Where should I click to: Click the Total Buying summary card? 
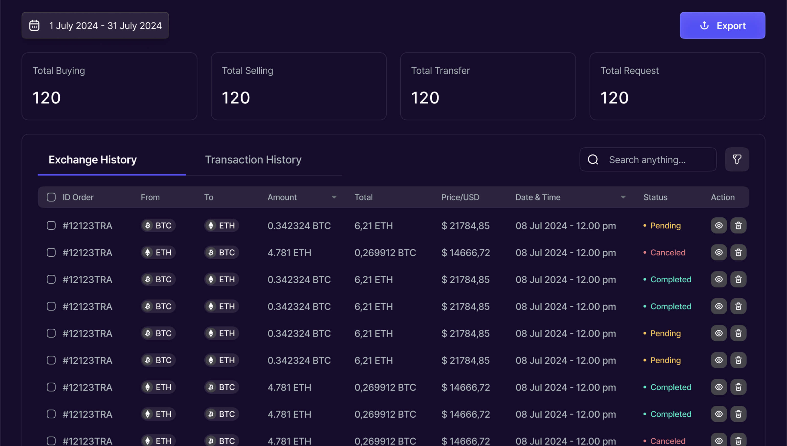point(109,86)
